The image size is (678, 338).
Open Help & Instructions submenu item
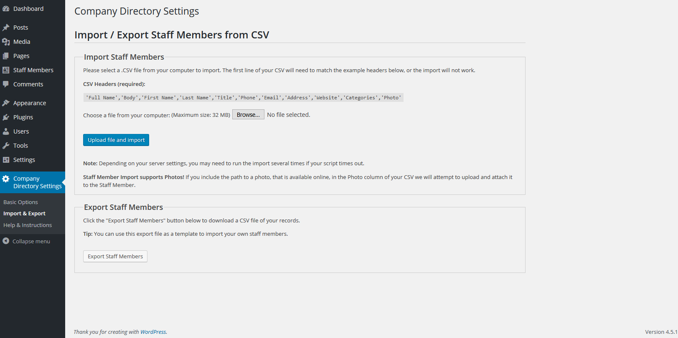click(x=28, y=225)
